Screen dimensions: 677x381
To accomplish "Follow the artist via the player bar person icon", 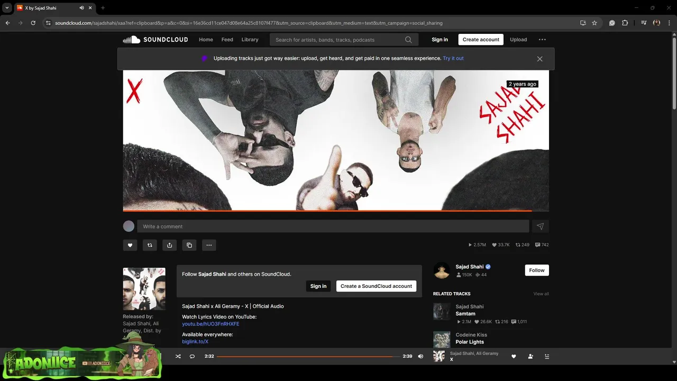I will (530, 357).
